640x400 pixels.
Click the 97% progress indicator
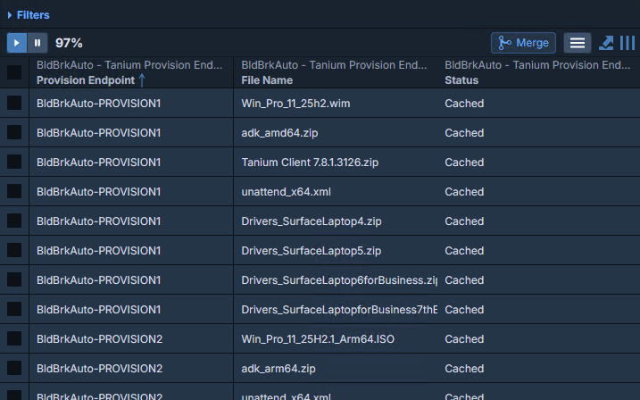(69, 43)
